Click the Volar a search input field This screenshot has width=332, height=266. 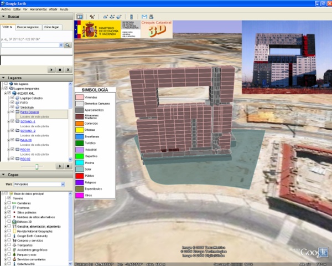[32, 45]
